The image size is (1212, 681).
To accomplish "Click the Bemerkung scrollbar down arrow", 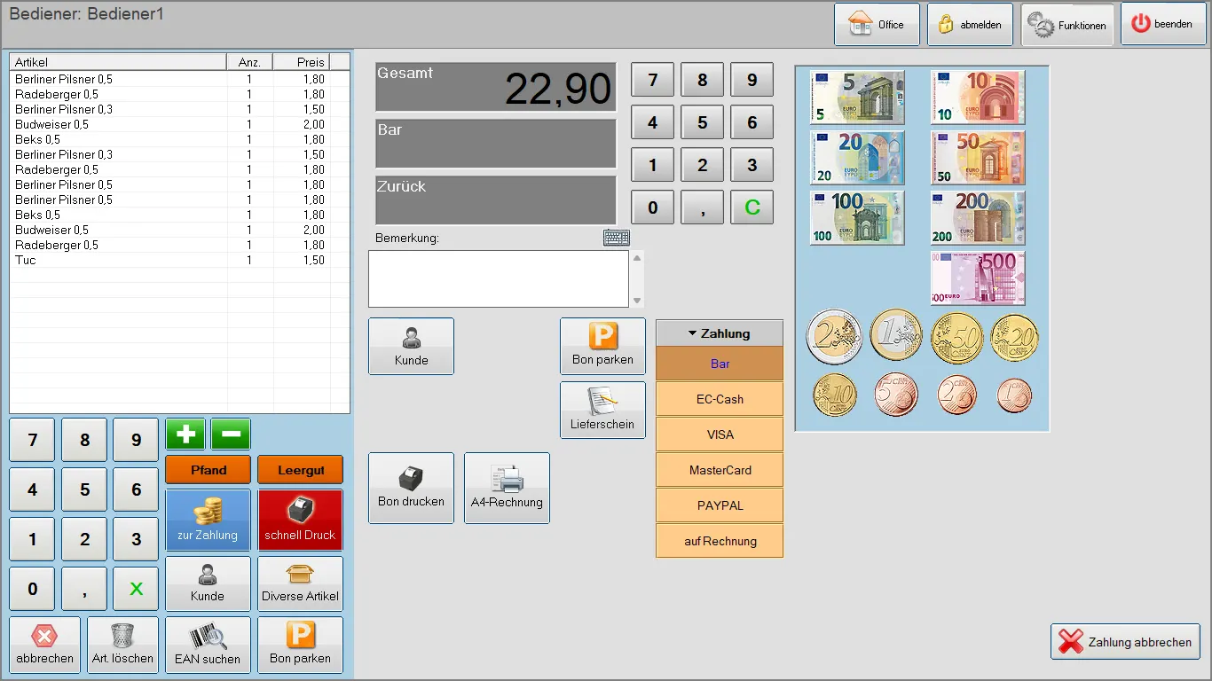I will 637,301.
